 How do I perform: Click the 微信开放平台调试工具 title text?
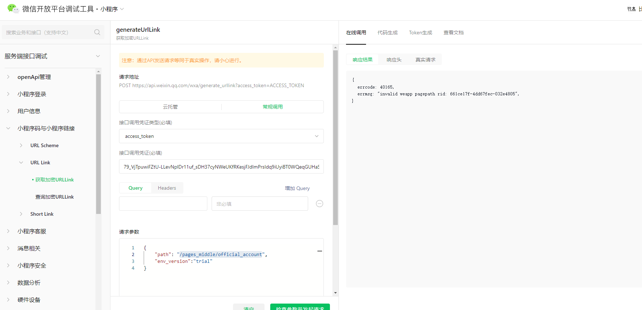[x=58, y=9]
